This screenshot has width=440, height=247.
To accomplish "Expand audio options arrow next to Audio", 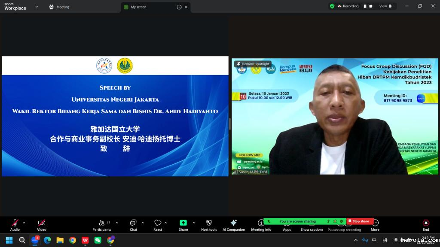I will pos(24,223).
